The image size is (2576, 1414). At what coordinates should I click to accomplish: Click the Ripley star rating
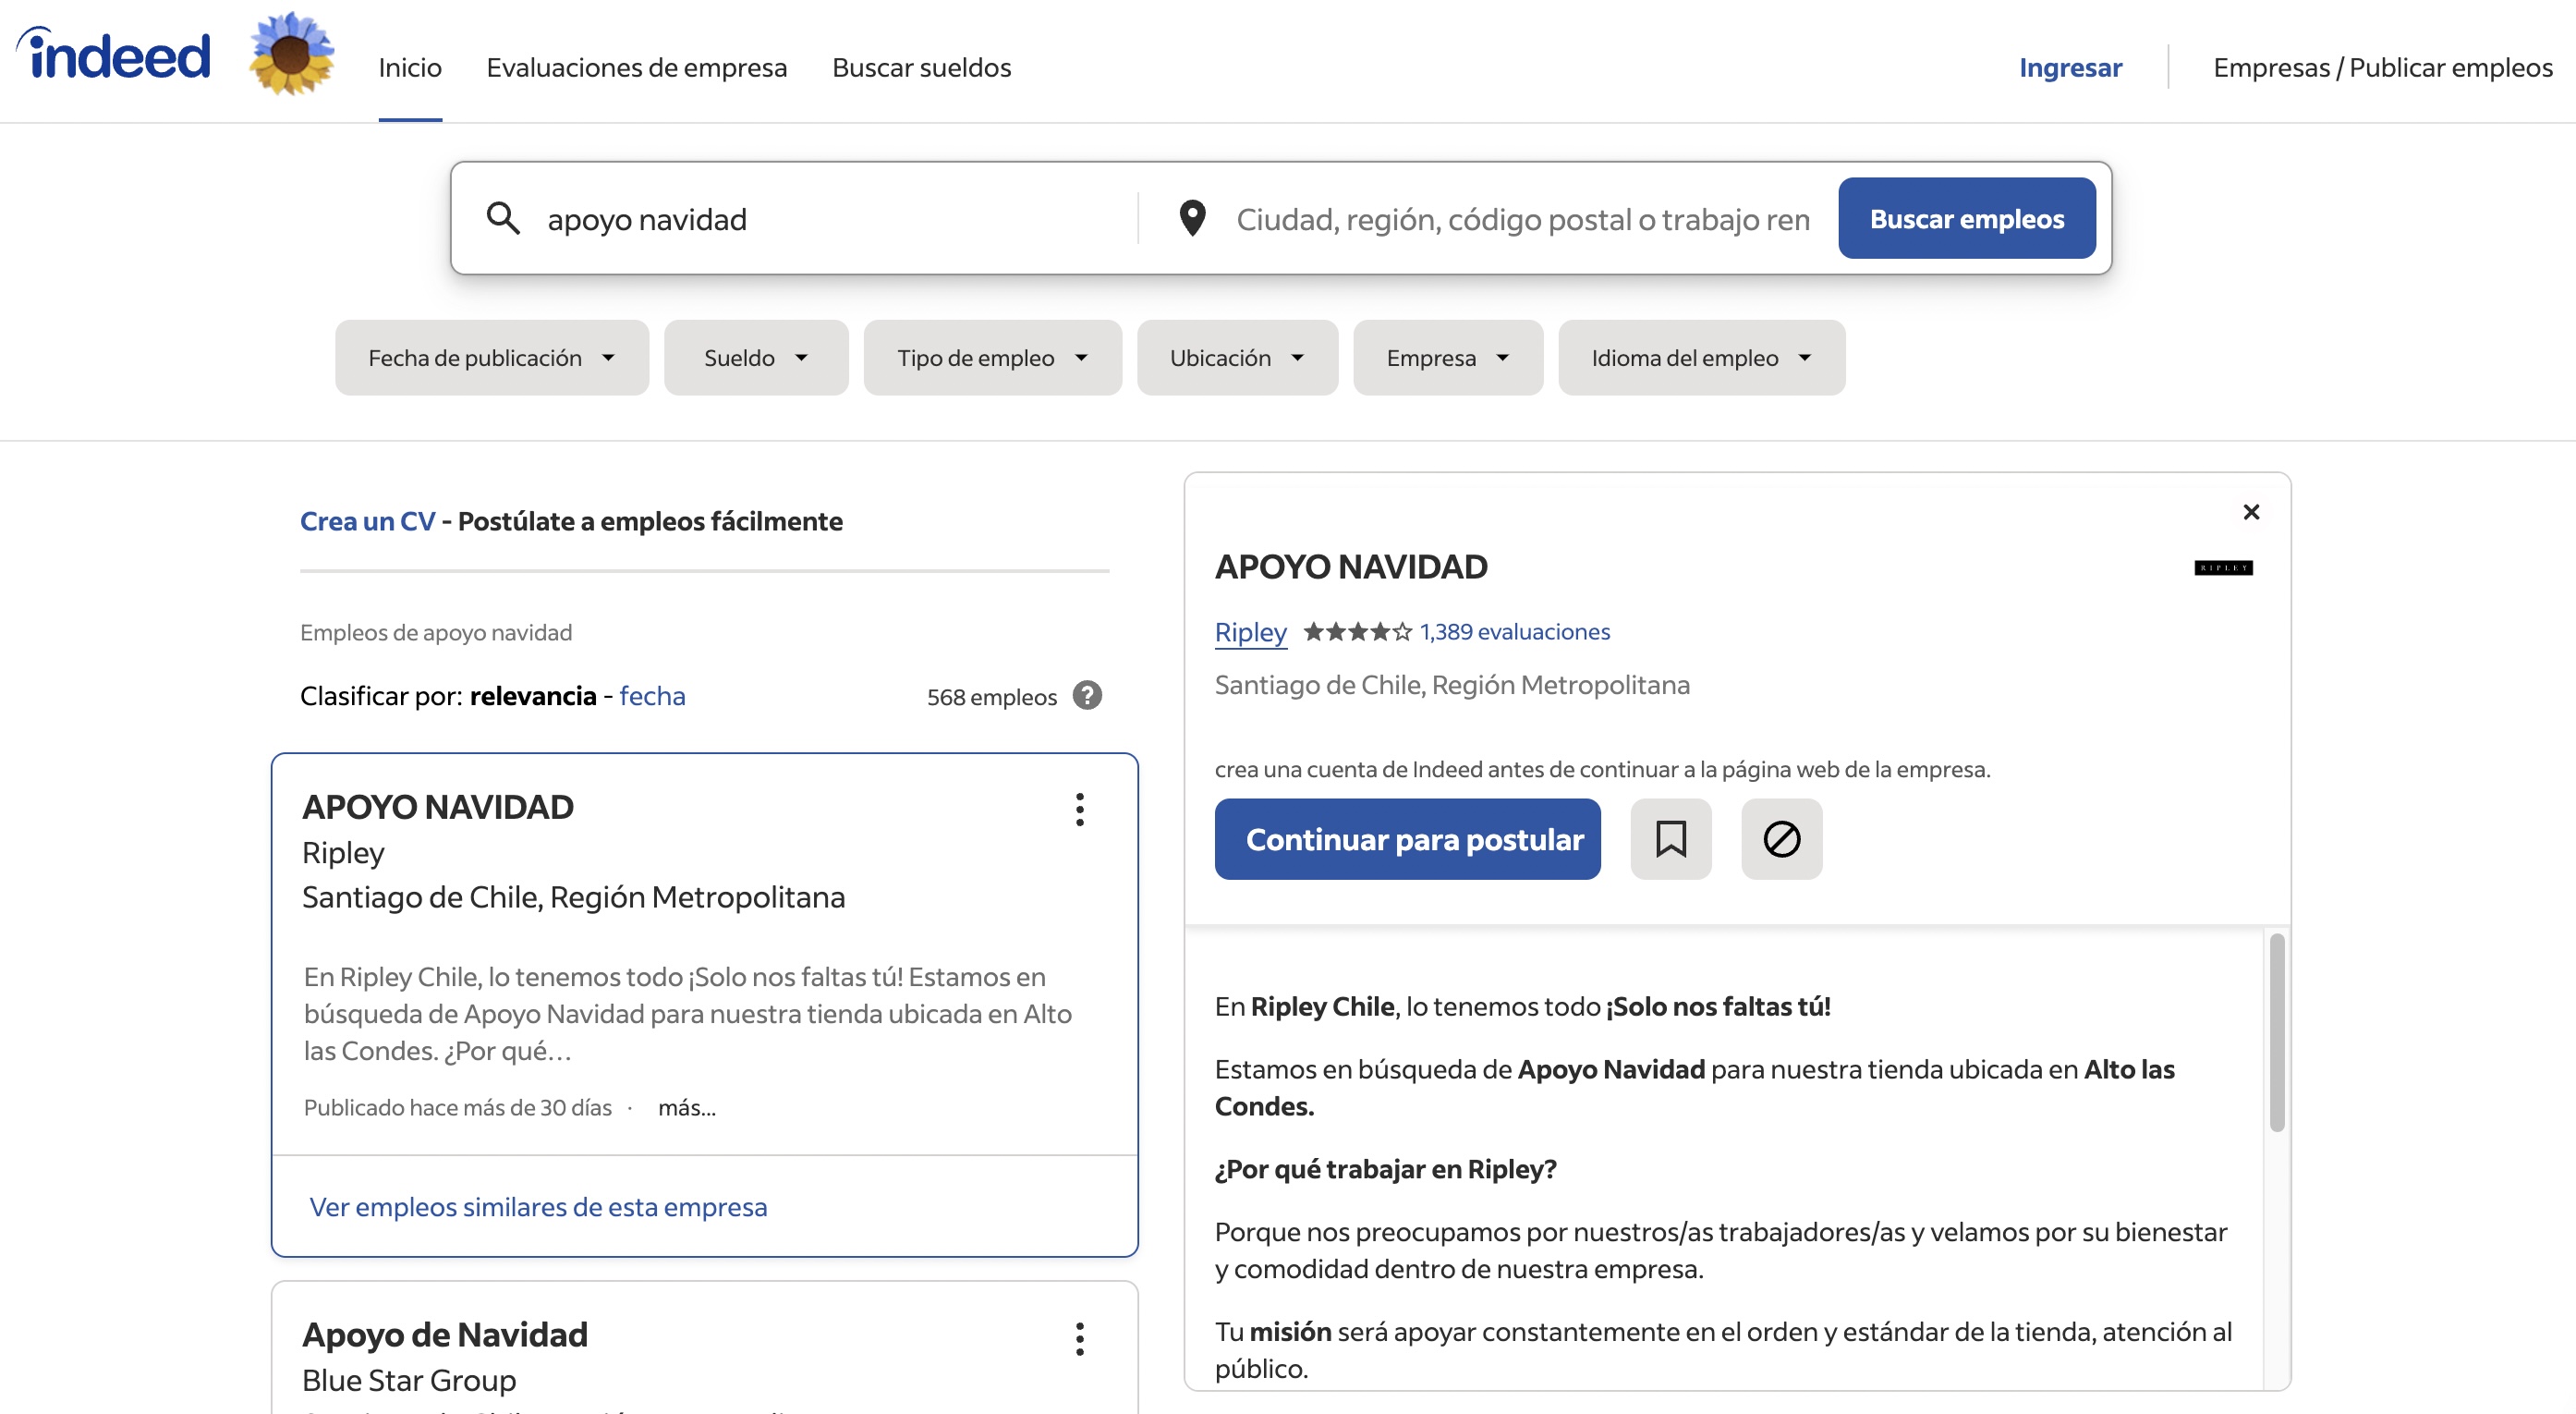tap(1357, 631)
